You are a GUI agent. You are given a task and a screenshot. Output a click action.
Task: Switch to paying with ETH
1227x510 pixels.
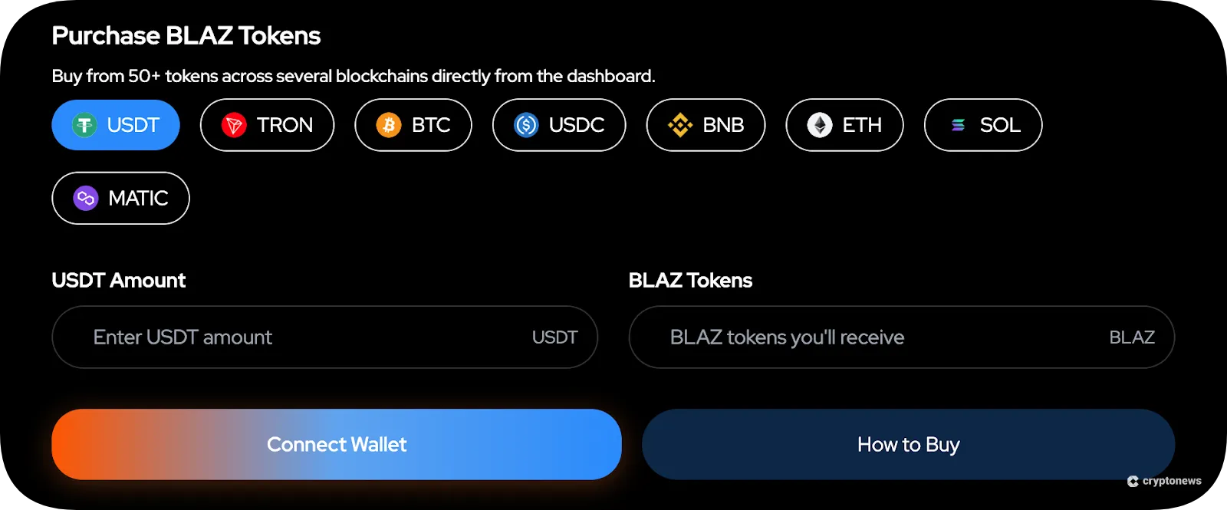click(844, 124)
